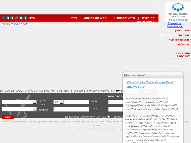The width and height of the screenshot is (191, 143).
Task: Expand תואר שני in the sidebar
Action: [x=183, y=35]
